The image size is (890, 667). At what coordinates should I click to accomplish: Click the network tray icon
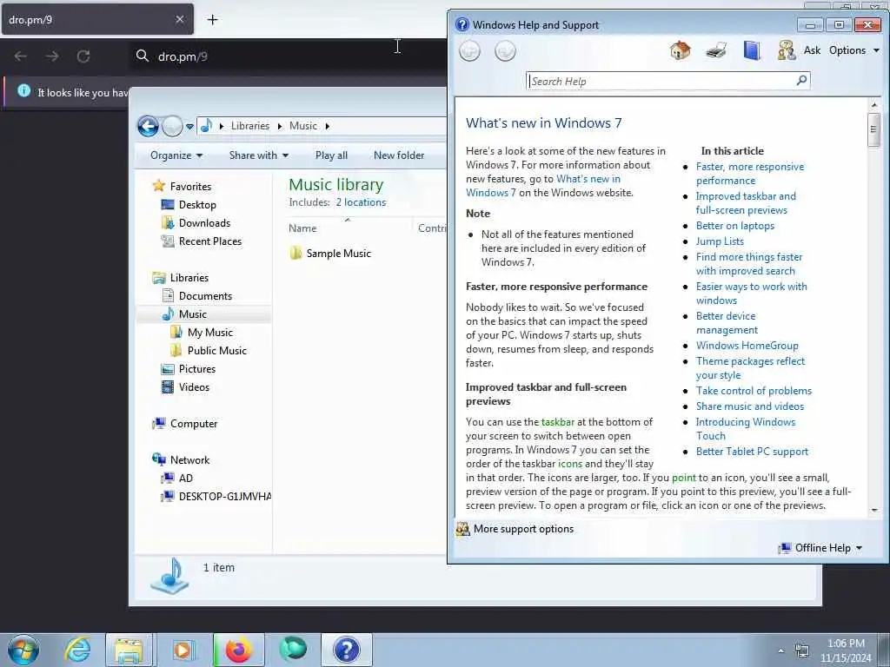pos(802,651)
